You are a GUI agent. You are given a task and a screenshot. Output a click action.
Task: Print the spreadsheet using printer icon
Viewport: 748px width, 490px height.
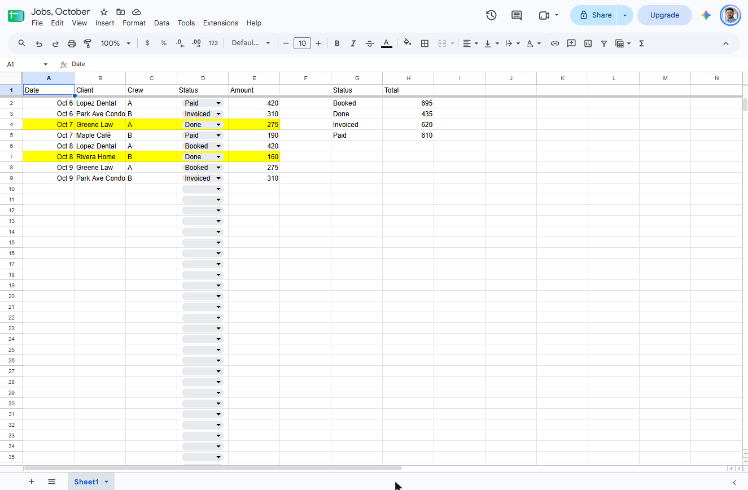72,43
